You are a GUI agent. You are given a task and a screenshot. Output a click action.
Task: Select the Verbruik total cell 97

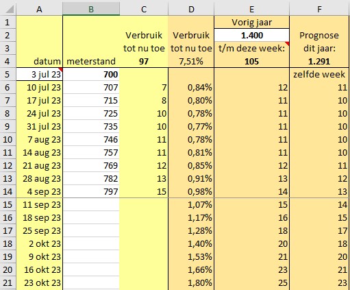144,61
